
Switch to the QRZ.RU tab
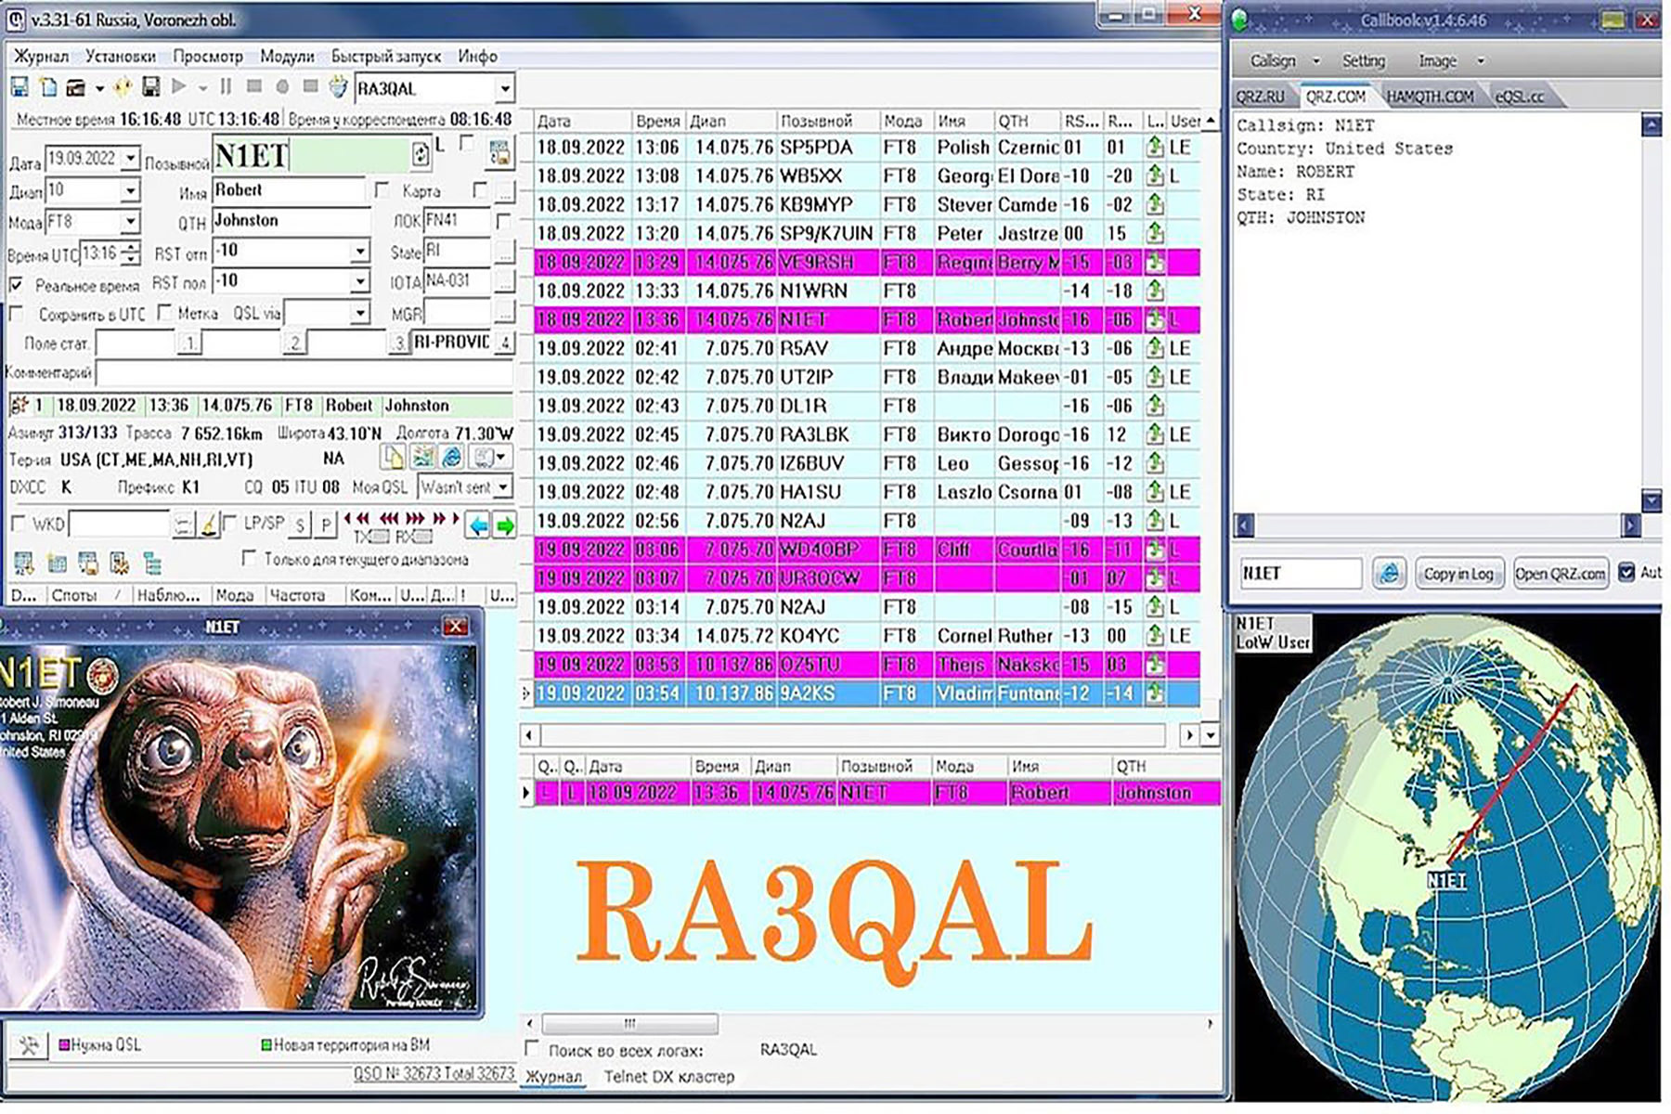(x=1261, y=97)
